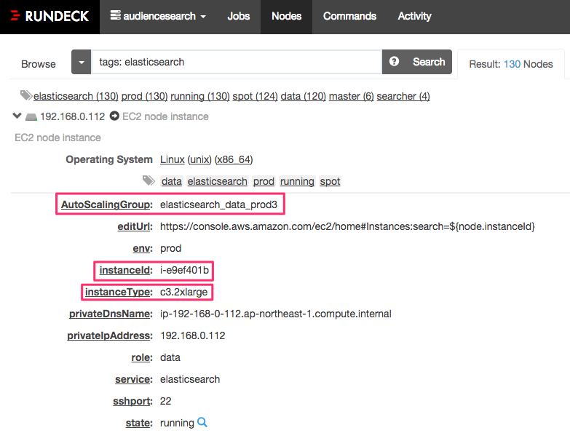The image size is (570, 433).
Task: Click the node server icon for 192.168.0.112
Action: pyautogui.click(x=31, y=117)
